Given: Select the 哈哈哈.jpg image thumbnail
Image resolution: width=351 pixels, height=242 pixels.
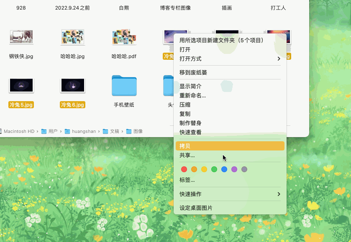Looking at the screenshot, I should point(73,37).
